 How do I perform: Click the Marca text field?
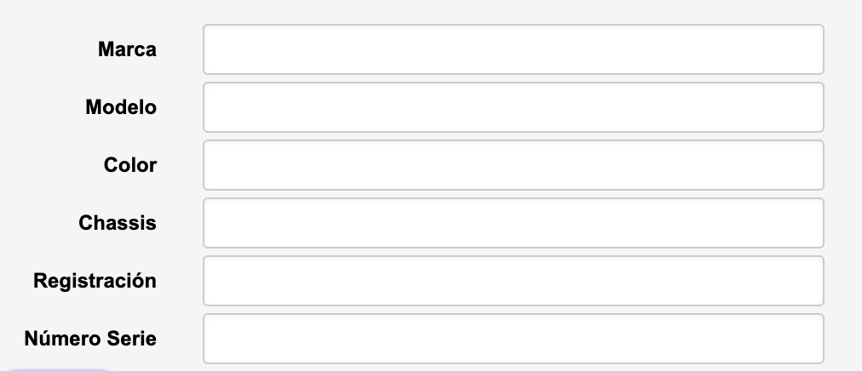coord(513,49)
